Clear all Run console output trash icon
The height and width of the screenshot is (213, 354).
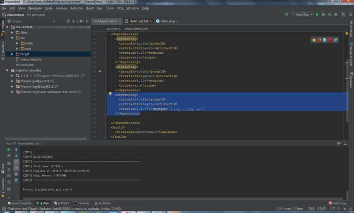point(16,180)
